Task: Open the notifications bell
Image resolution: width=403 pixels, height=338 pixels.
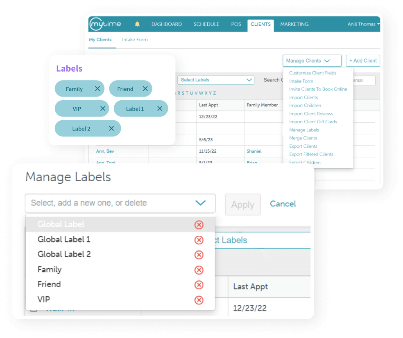Action: click(x=137, y=24)
